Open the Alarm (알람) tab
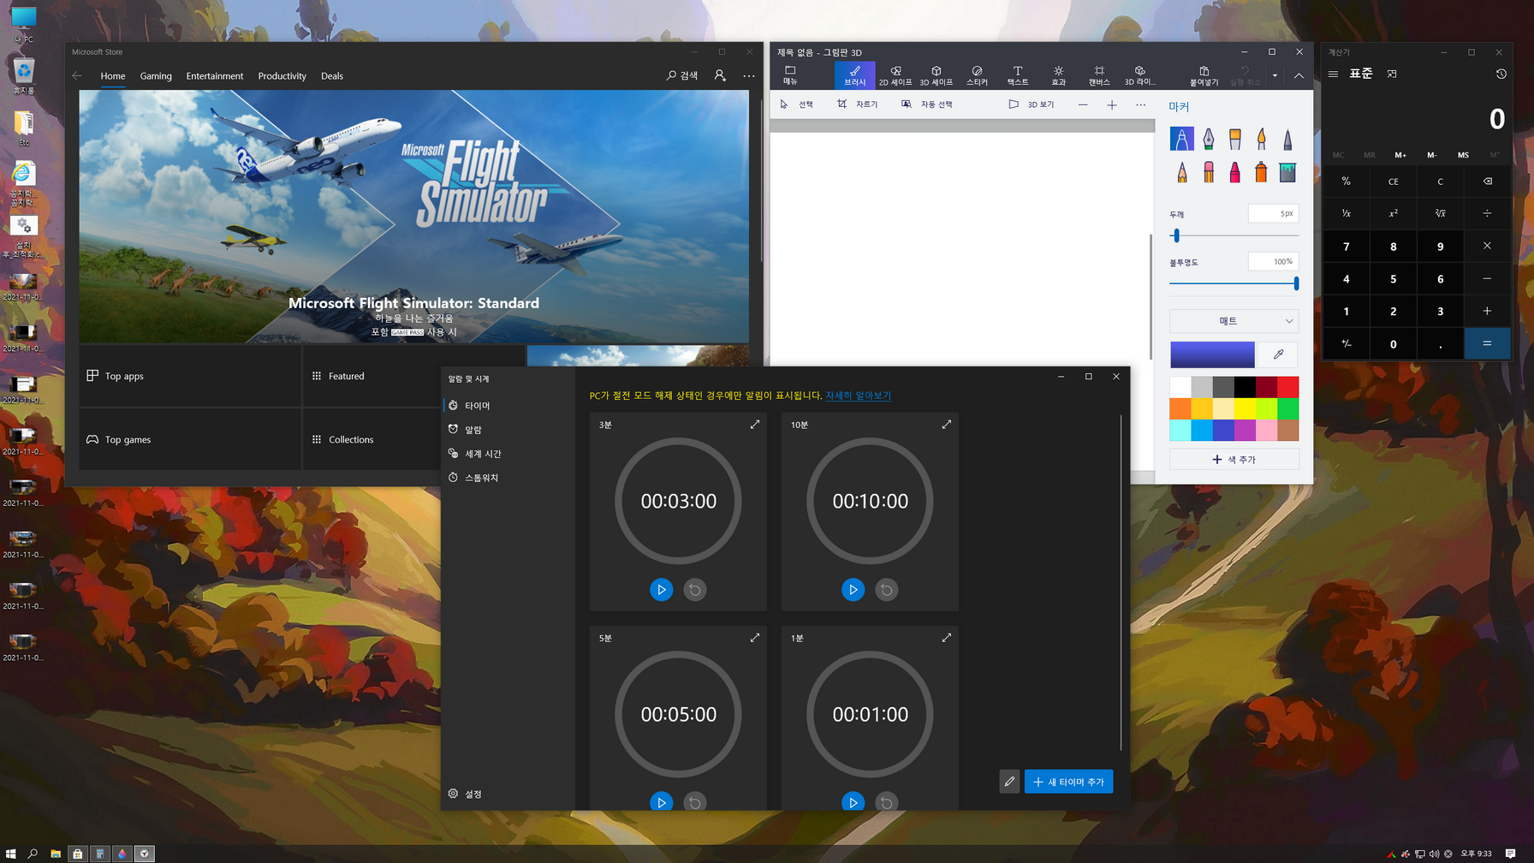1534x863 pixels. 508,430
